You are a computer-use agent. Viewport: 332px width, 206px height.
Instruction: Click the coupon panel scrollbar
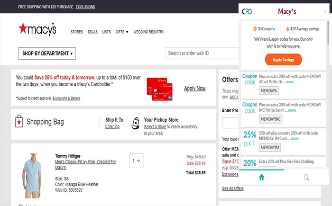(x=328, y=33)
